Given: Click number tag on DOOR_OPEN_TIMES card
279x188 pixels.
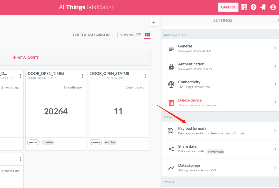Looking at the screenshot, I should click(x=48, y=142).
